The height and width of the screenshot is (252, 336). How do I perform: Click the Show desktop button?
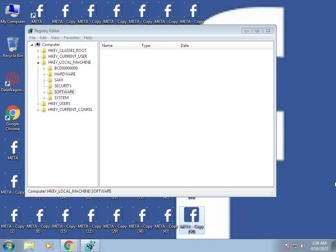[334, 245]
